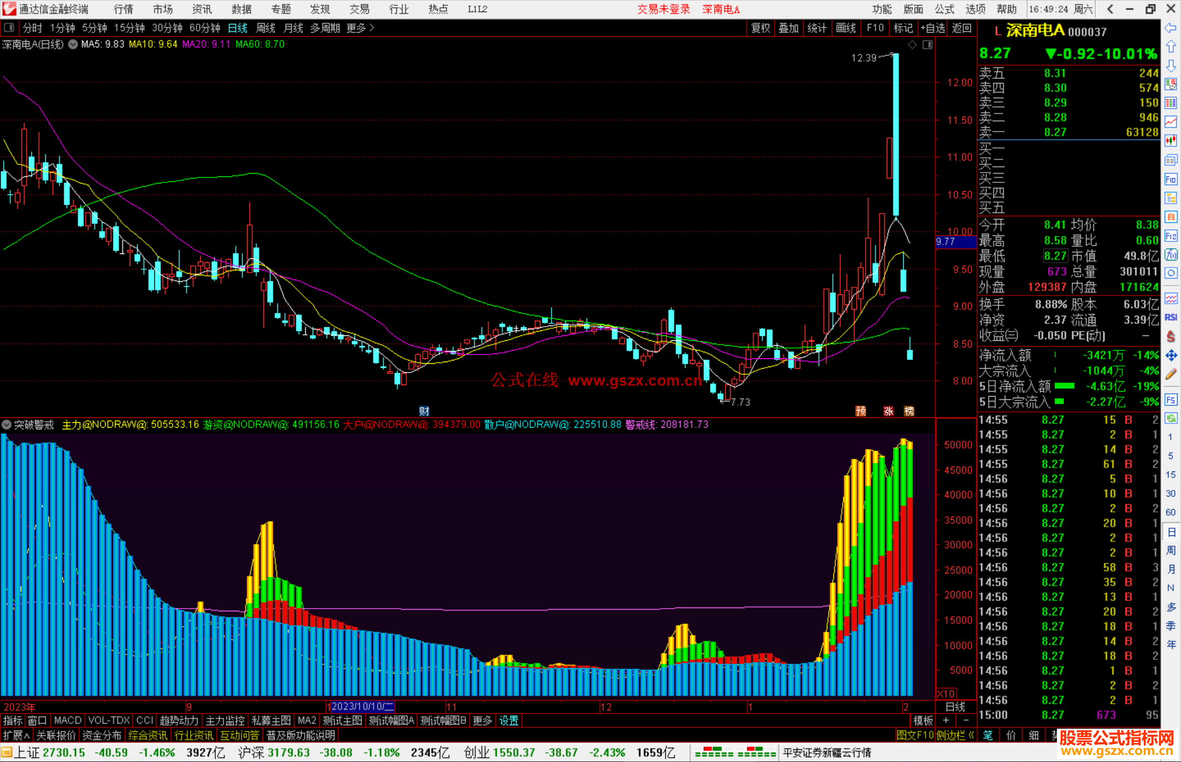Viewport: 1181px width, 762px height.
Task: Open the F10 company info sidebar icon
Action: (1171, 180)
